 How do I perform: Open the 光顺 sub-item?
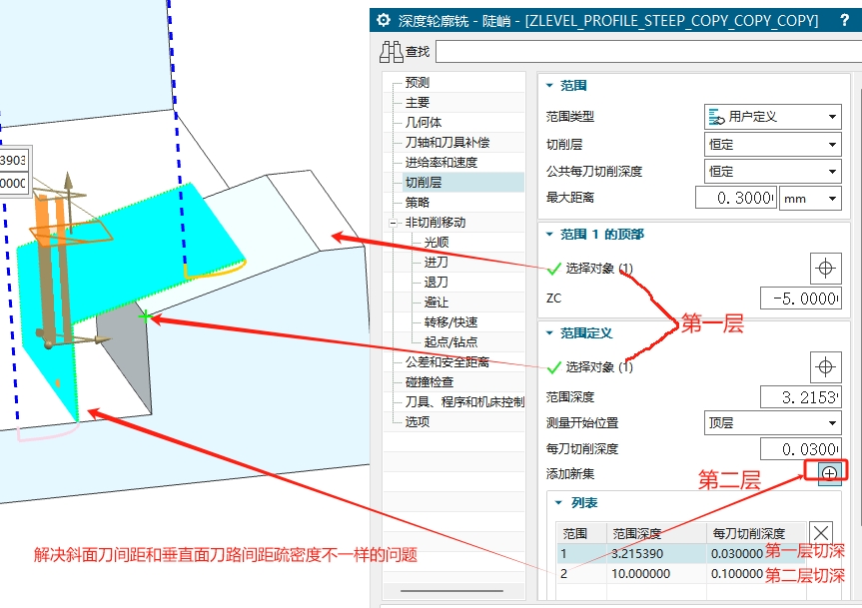[436, 243]
